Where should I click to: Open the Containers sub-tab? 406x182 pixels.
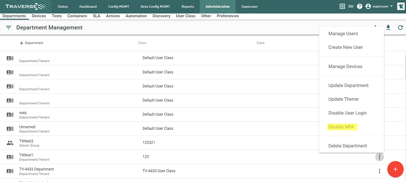click(x=77, y=16)
